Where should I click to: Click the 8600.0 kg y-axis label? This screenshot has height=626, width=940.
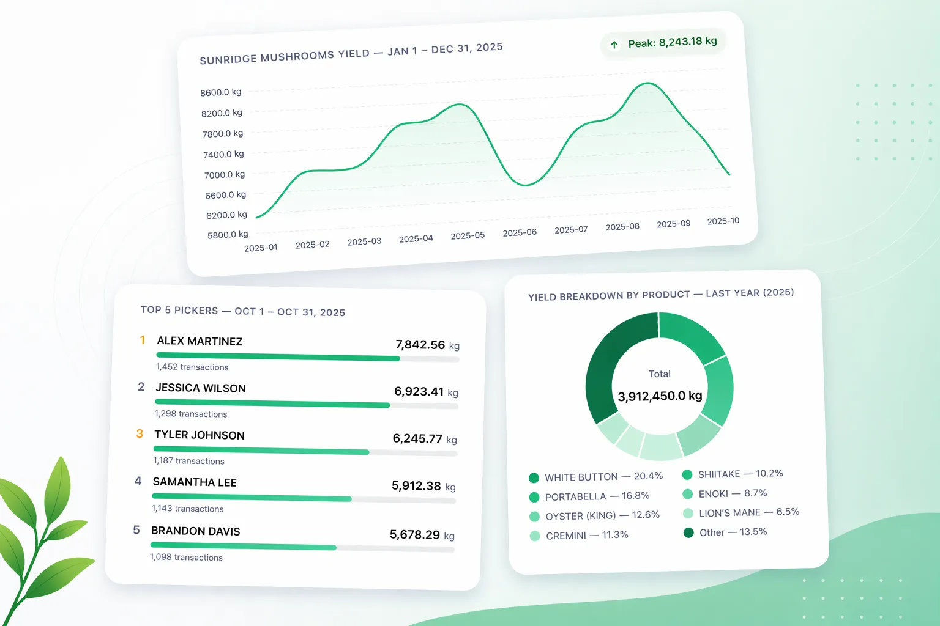point(221,92)
